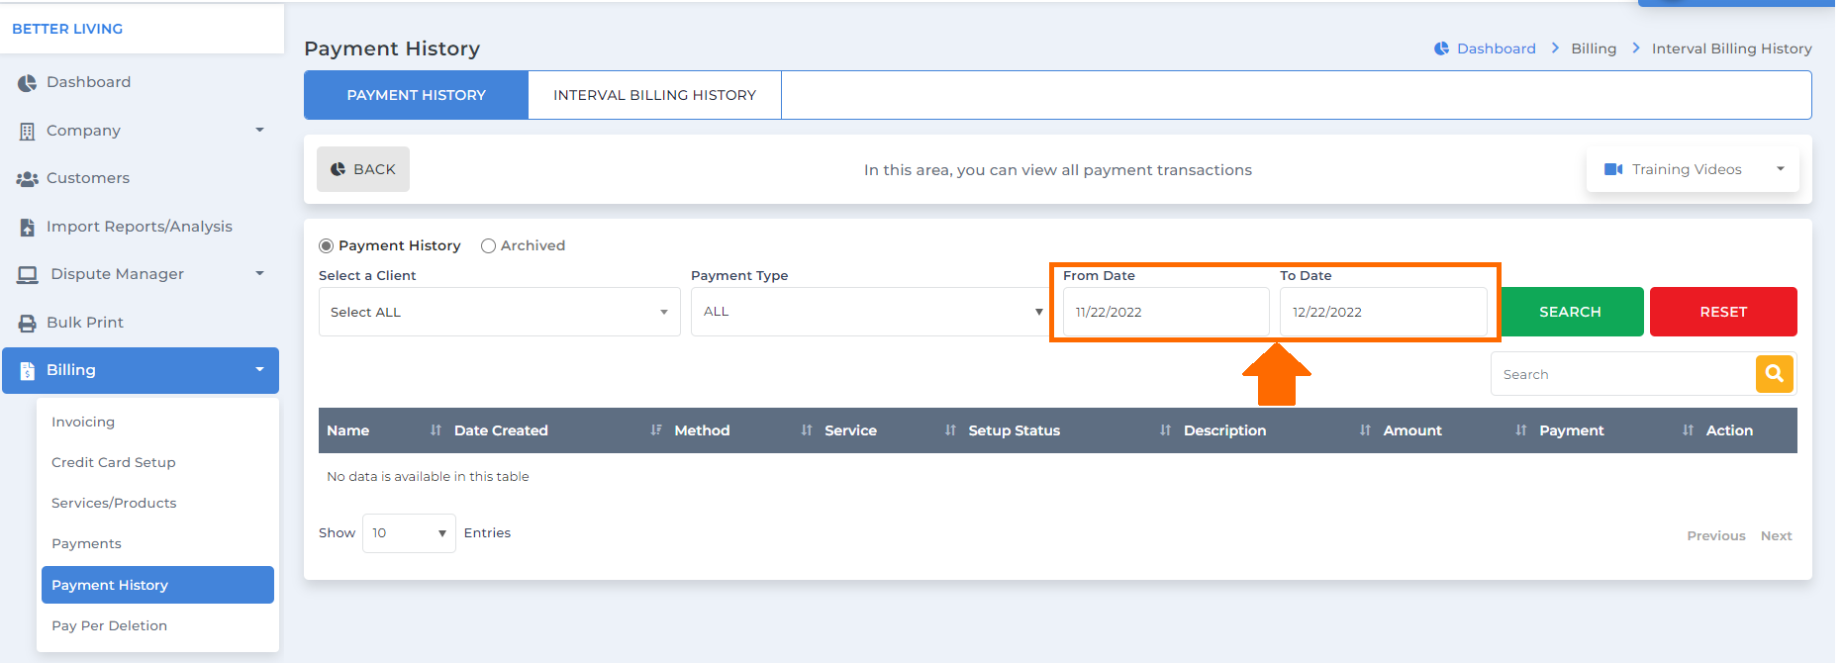The image size is (1843, 663).
Task: Click the Import Reports/Analysis file icon
Action: (x=28, y=228)
